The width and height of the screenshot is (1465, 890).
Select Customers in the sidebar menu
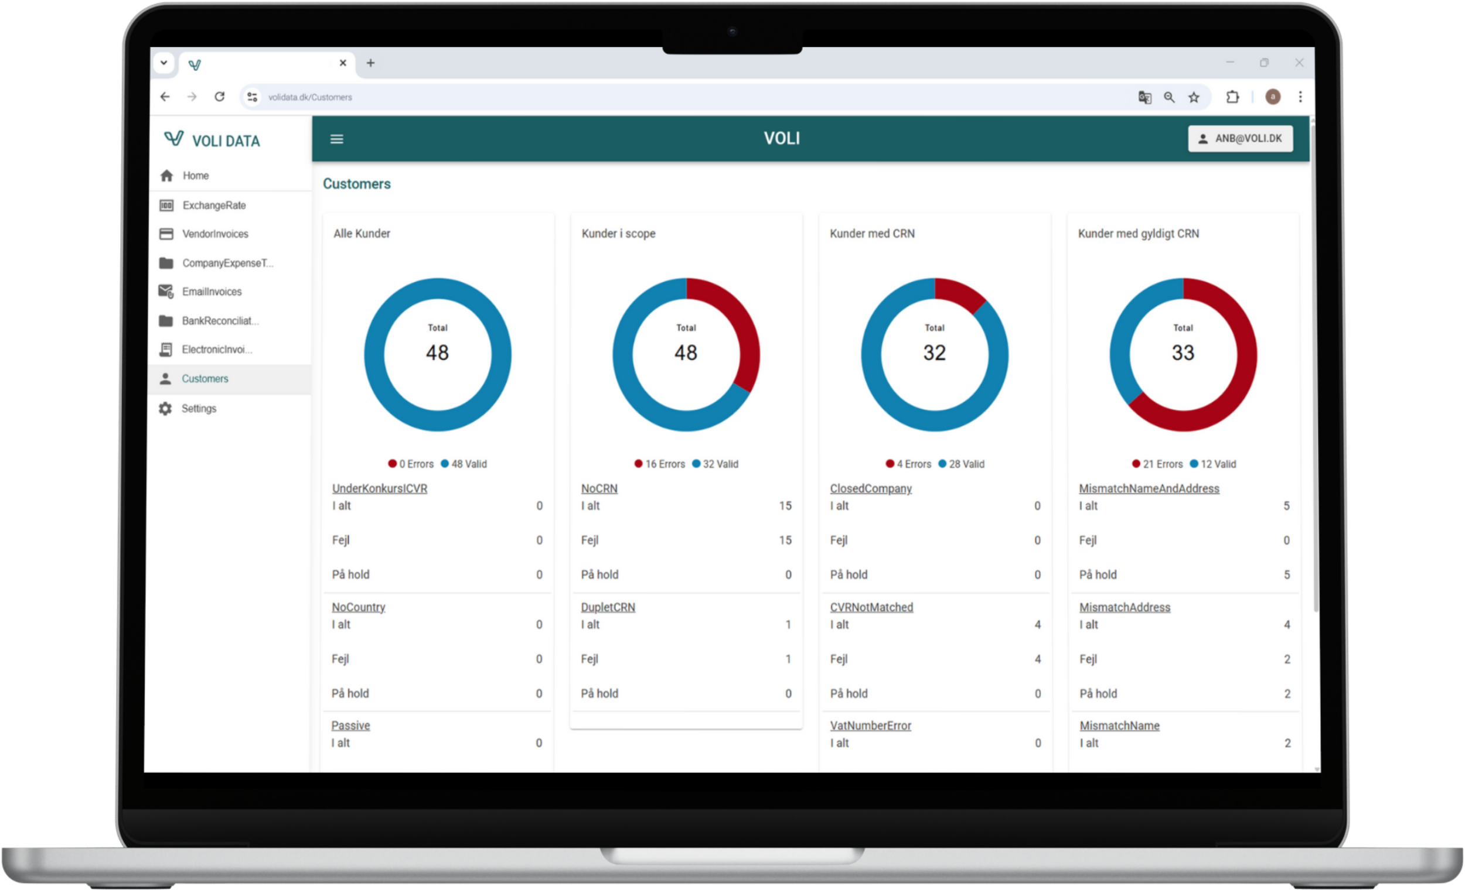tap(205, 378)
